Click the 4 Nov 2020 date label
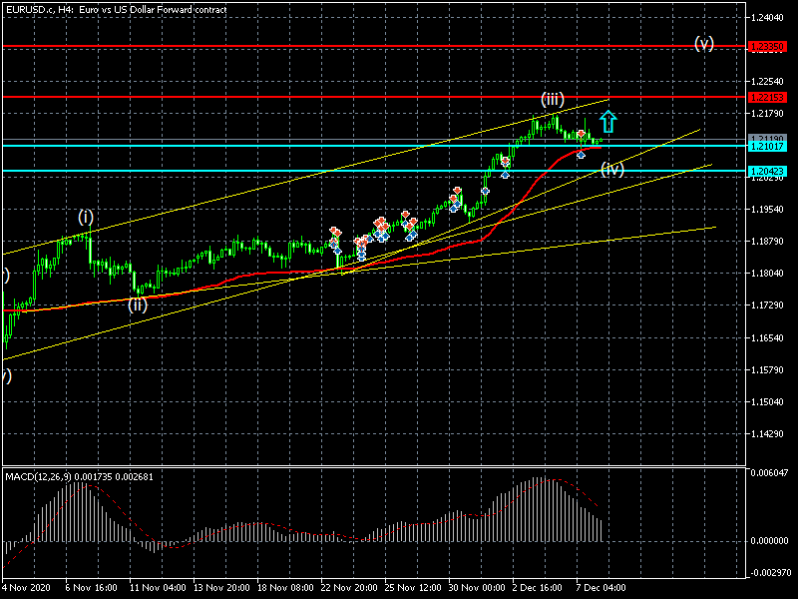This screenshot has width=798, height=599. 26,589
